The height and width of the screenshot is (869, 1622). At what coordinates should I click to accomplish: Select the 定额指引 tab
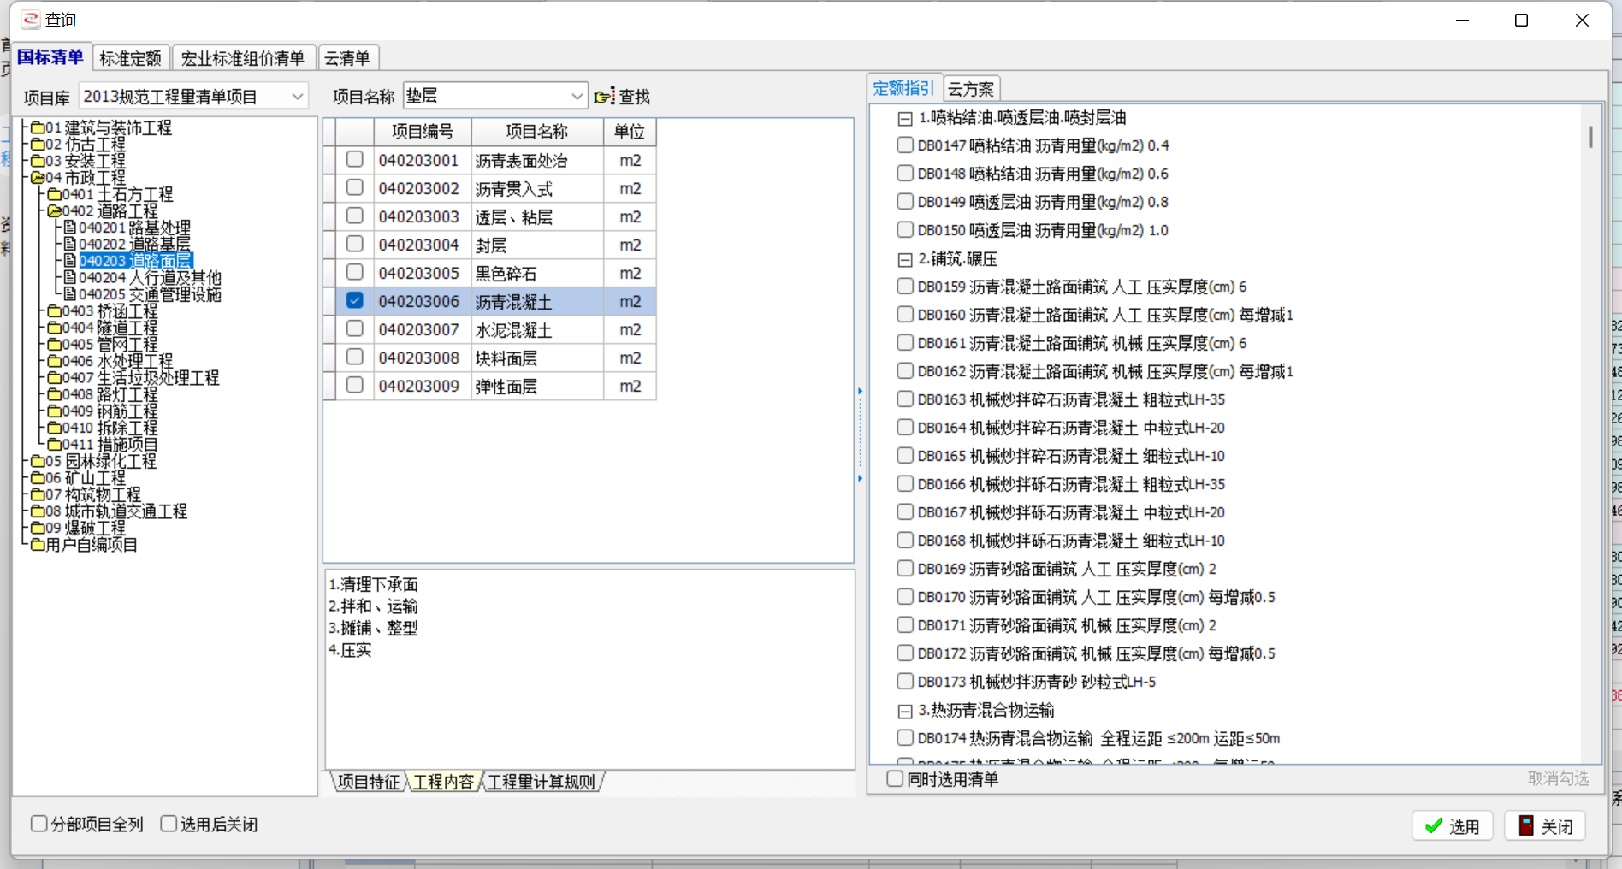coord(904,88)
